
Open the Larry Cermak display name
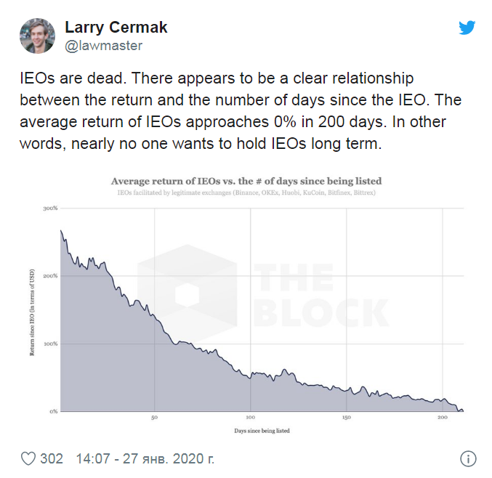click(x=116, y=28)
